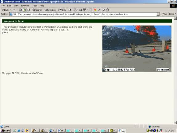Open the Search pane
Screen dimensions: 177x133
pos(37,10)
